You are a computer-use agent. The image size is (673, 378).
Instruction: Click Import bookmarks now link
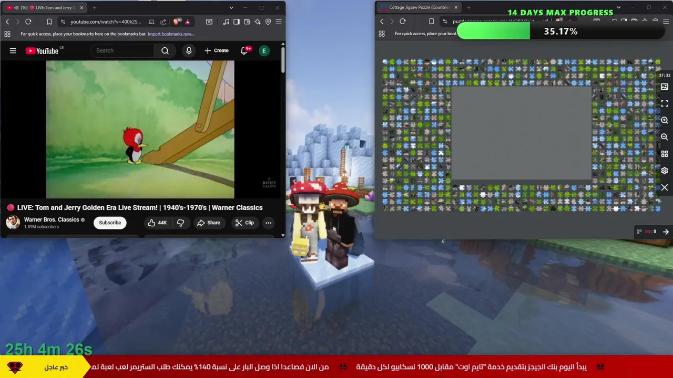[171, 34]
